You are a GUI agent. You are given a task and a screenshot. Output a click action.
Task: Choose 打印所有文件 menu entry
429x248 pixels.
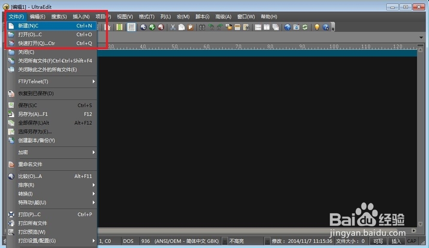pyautogui.click(x=51, y=223)
